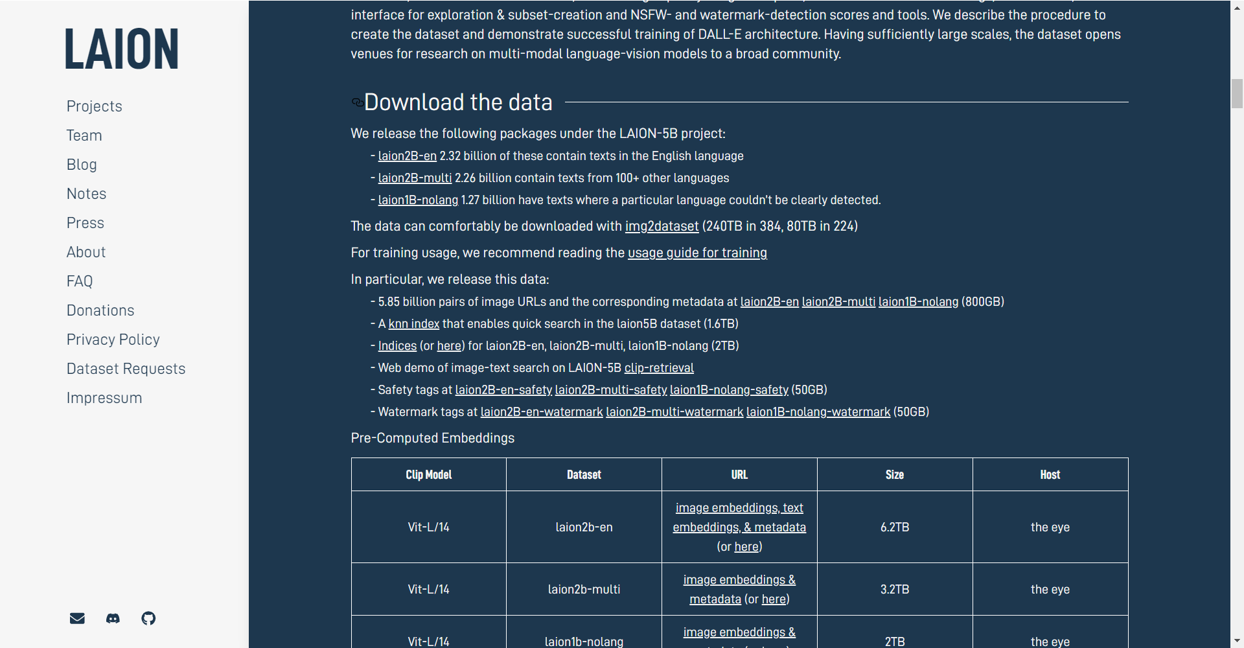The width and height of the screenshot is (1244, 648).
Task: Open the Privacy Policy page
Action: (113, 340)
